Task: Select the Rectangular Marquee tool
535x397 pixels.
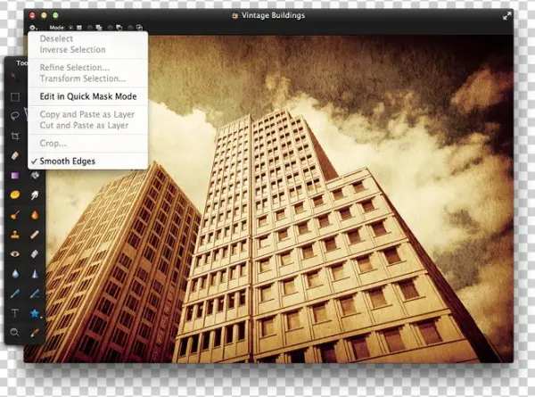Action: pos(15,96)
